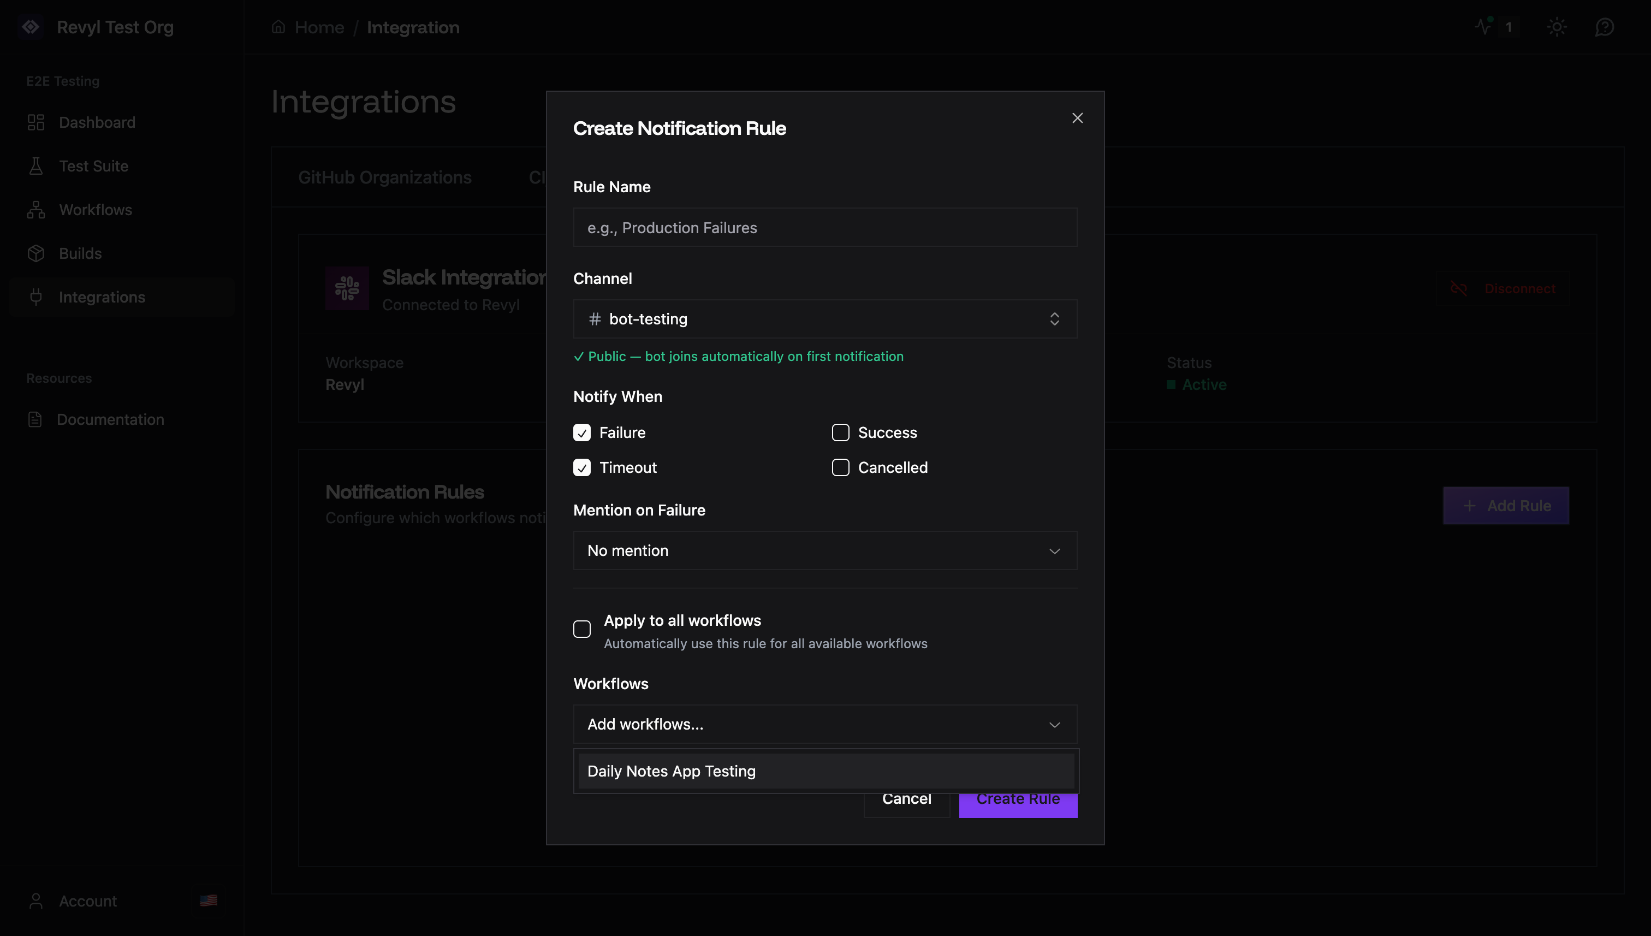
Task: Open the activity notifications icon showing 1
Action: tap(1491, 27)
